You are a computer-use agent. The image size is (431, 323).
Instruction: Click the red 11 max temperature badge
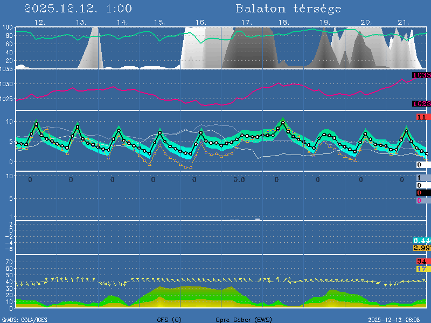point(422,117)
